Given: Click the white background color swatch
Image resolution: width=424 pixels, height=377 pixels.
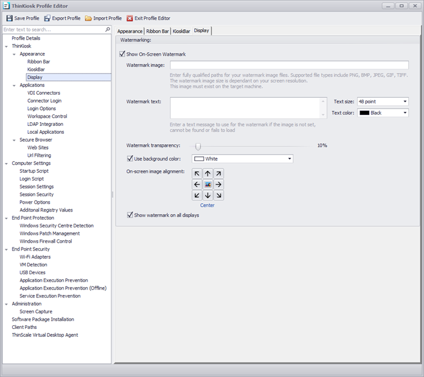Looking at the screenshot, I should point(199,159).
